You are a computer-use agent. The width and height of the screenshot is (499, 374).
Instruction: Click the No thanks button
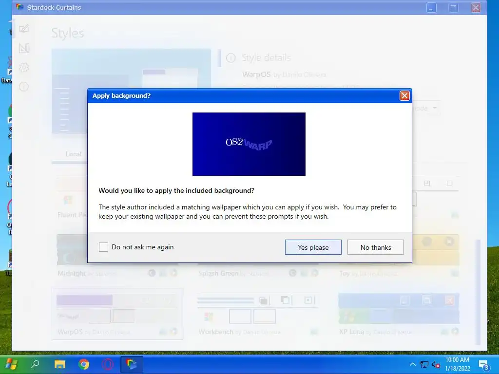(376, 247)
